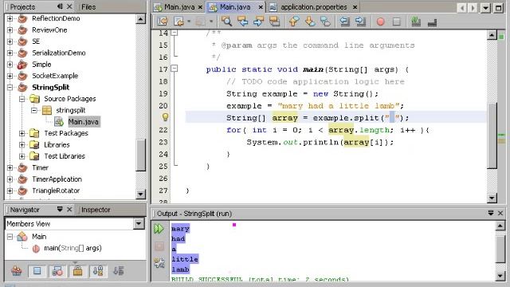This screenshot has width=510, height=287.
Task: Click the Shift Line Right icon
Action: pos(360,22)
